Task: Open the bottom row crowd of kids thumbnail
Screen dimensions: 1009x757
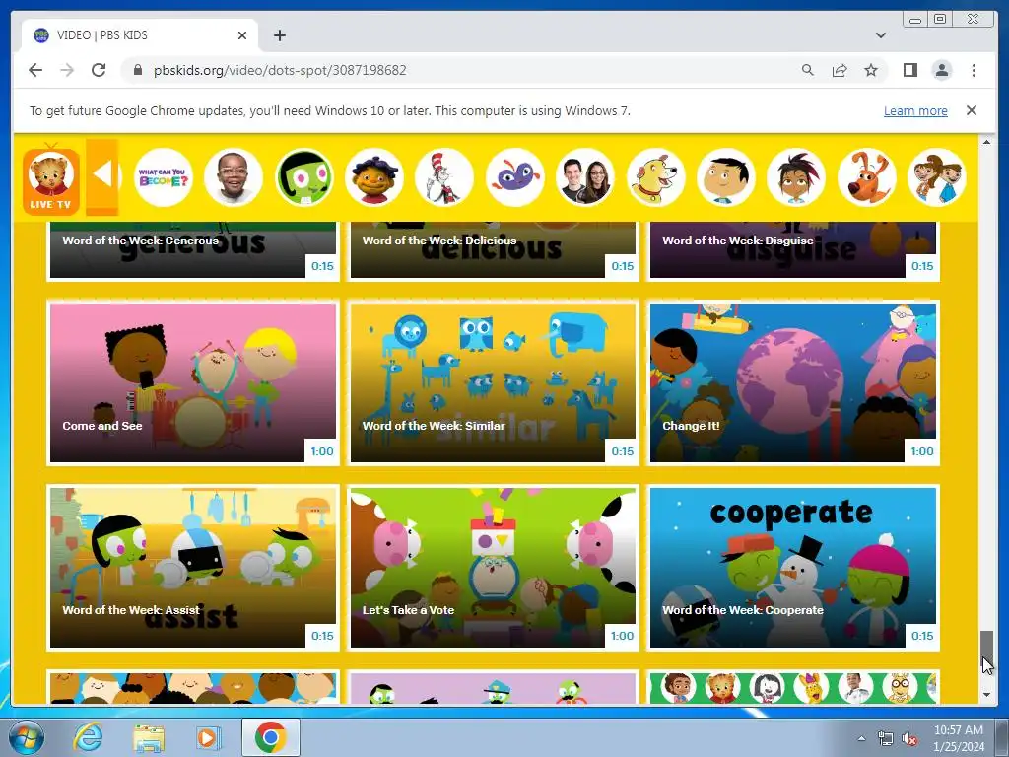Action: (x=193, y=688)
